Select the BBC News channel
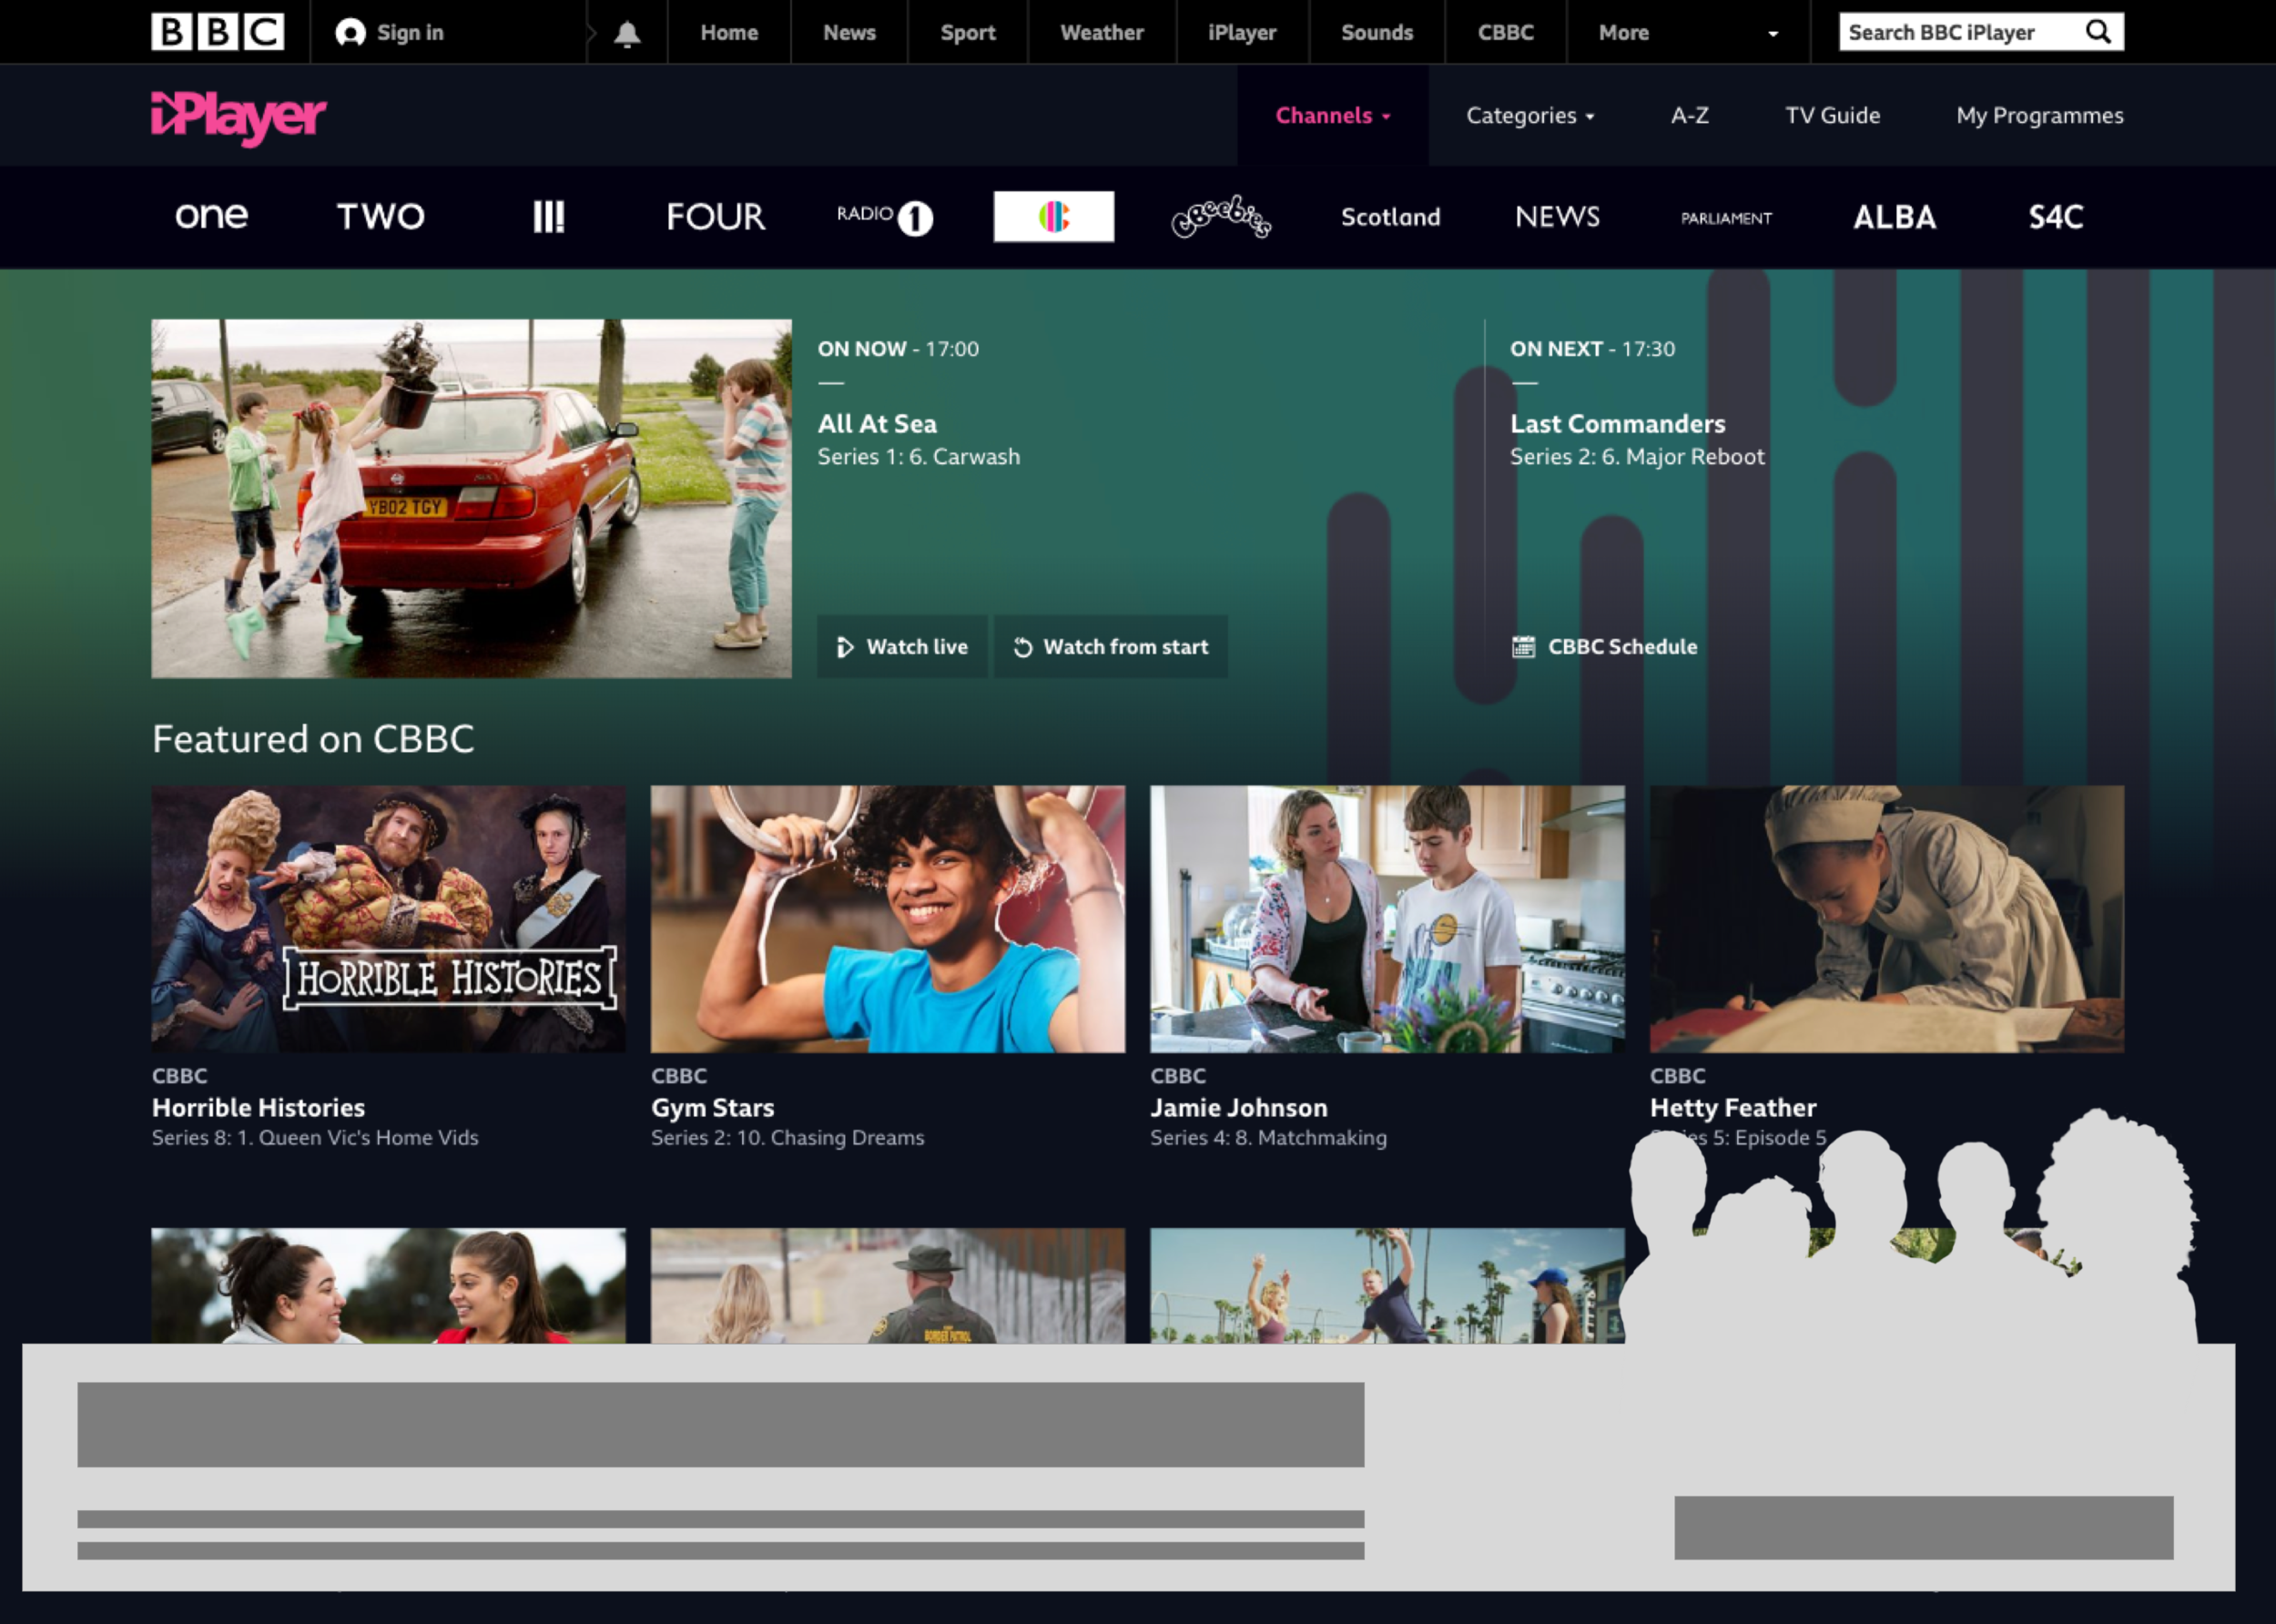2276x1624 pixels. click(1557, 216)
